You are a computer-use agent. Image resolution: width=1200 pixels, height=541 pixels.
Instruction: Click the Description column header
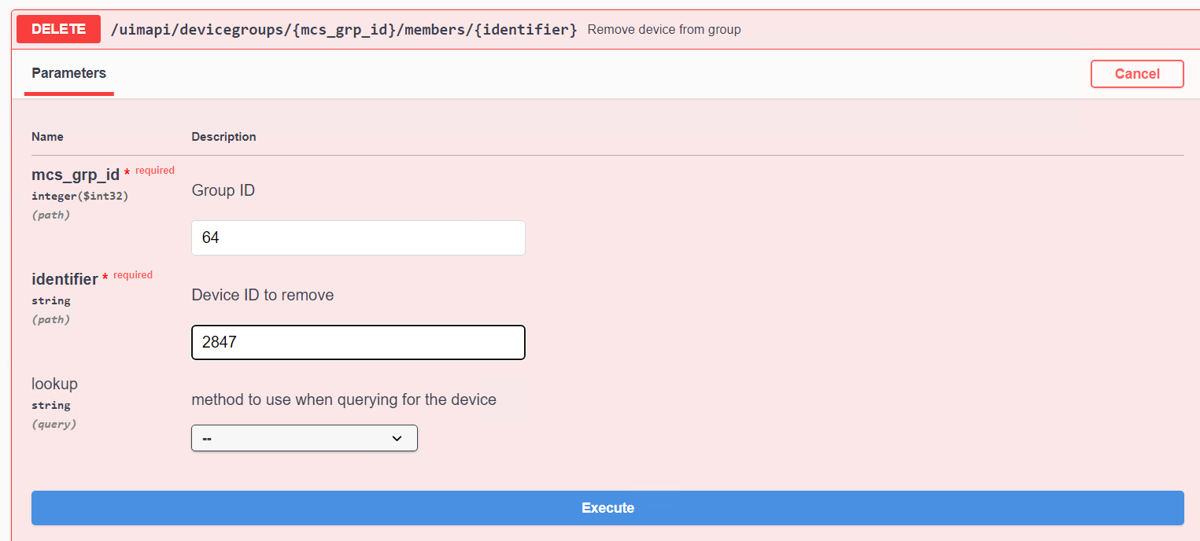223,137
